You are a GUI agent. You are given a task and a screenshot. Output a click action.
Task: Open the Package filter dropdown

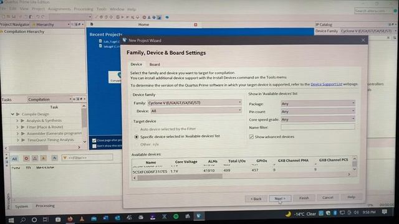(x=318, y=104)
